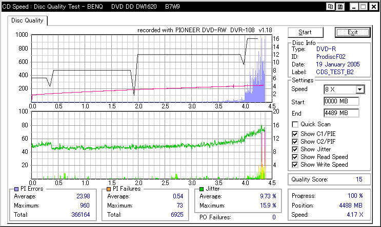381x227 pixels.
Task: Toggle Show C2/PIF checkbox
Action: pyautogui.click(x=295, y=141)
